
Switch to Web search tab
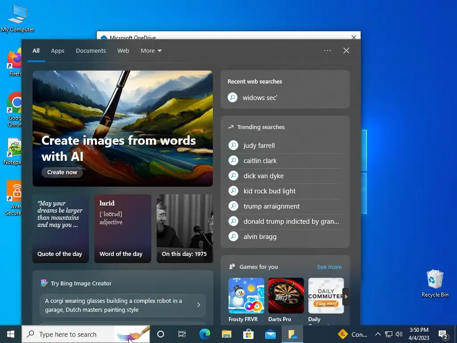(x=123, y=51)
